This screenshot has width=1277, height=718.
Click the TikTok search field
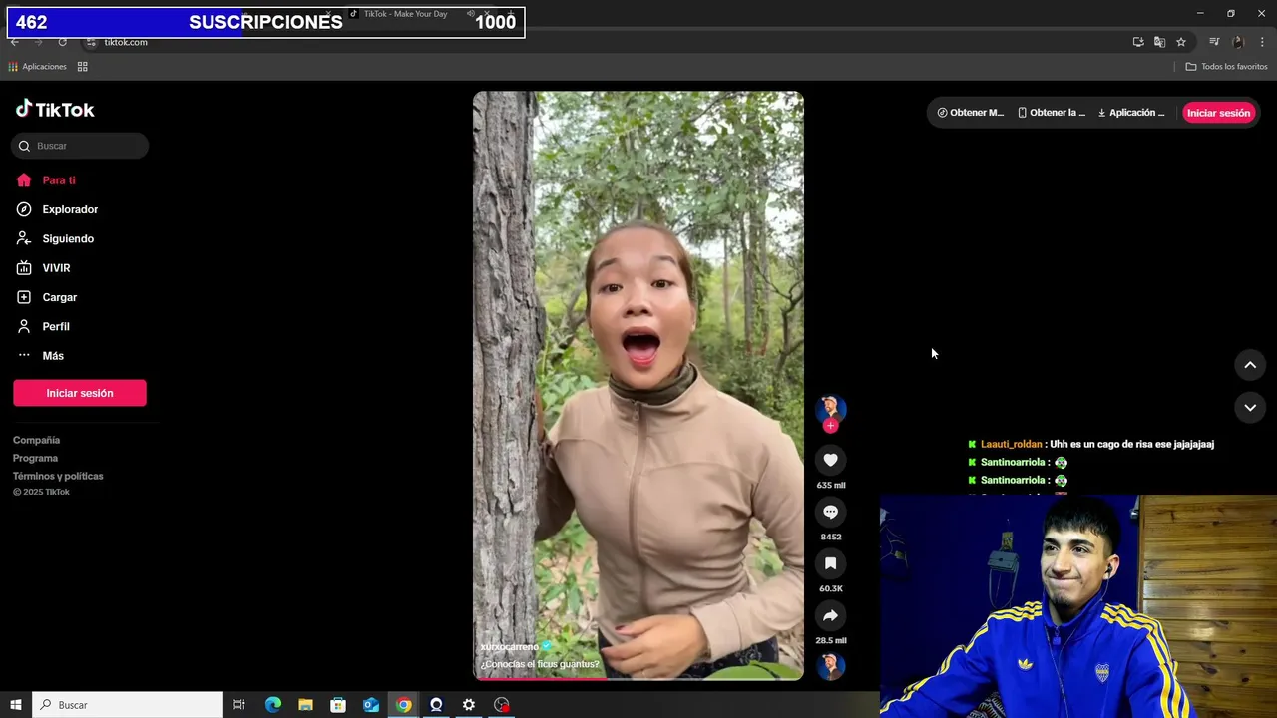click(80, 146)
